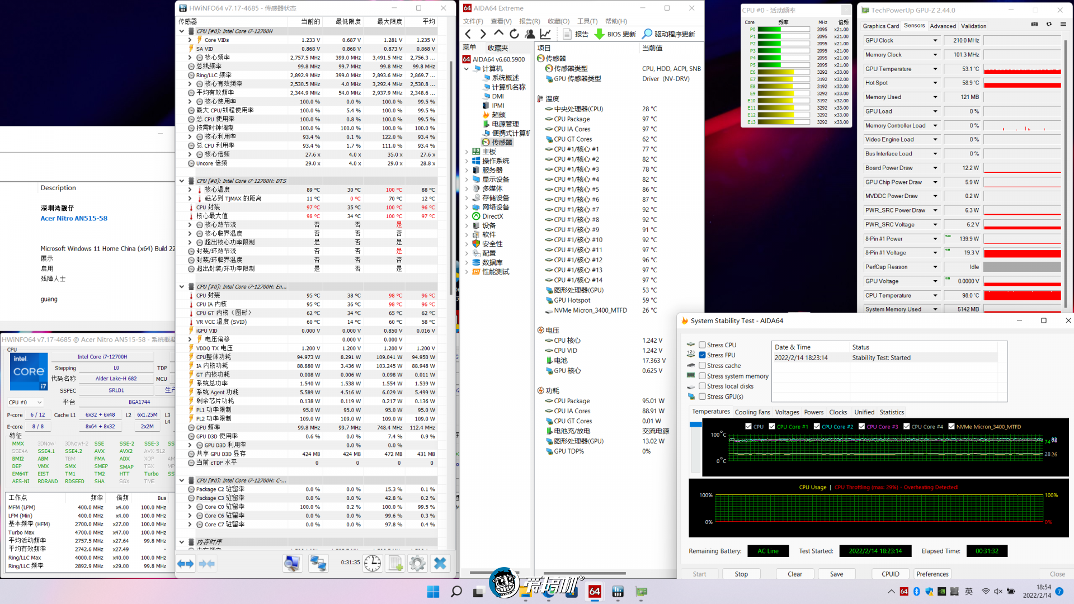Click GPU-Z icon in the taskbar

641,591
